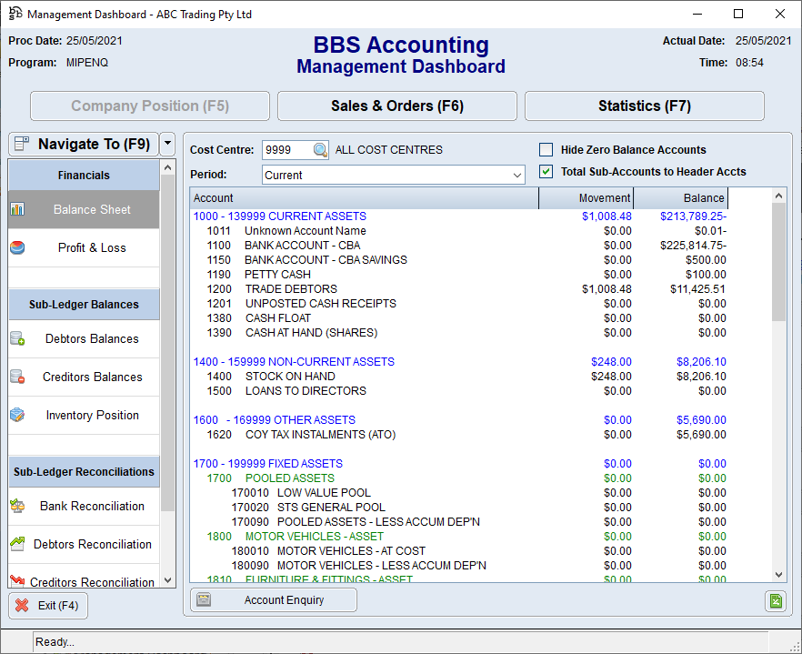Export the report using the Excel icon
The image size is (802, 654).
point(775,600)
